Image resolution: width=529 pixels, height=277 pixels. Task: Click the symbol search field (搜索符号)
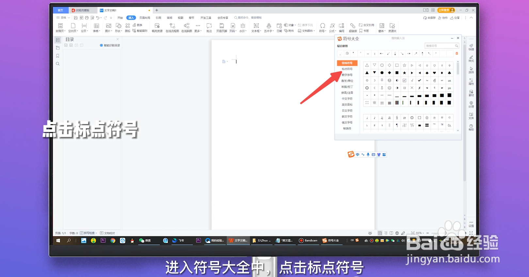point(442,46)
